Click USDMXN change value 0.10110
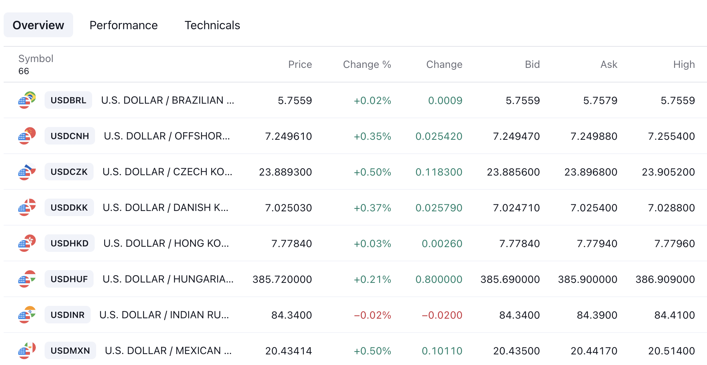707x365 pixels. coord(442,351)
